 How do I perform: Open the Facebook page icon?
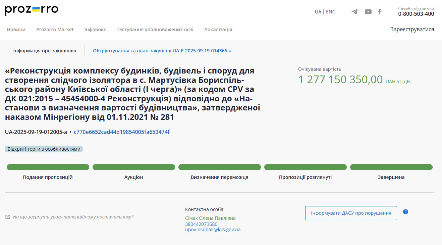380,12
